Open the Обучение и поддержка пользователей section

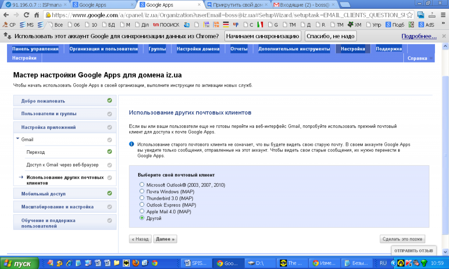tap(65, 223)
